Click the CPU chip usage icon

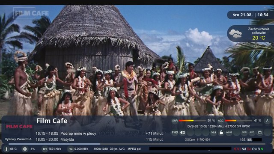(x=25, y=149)
